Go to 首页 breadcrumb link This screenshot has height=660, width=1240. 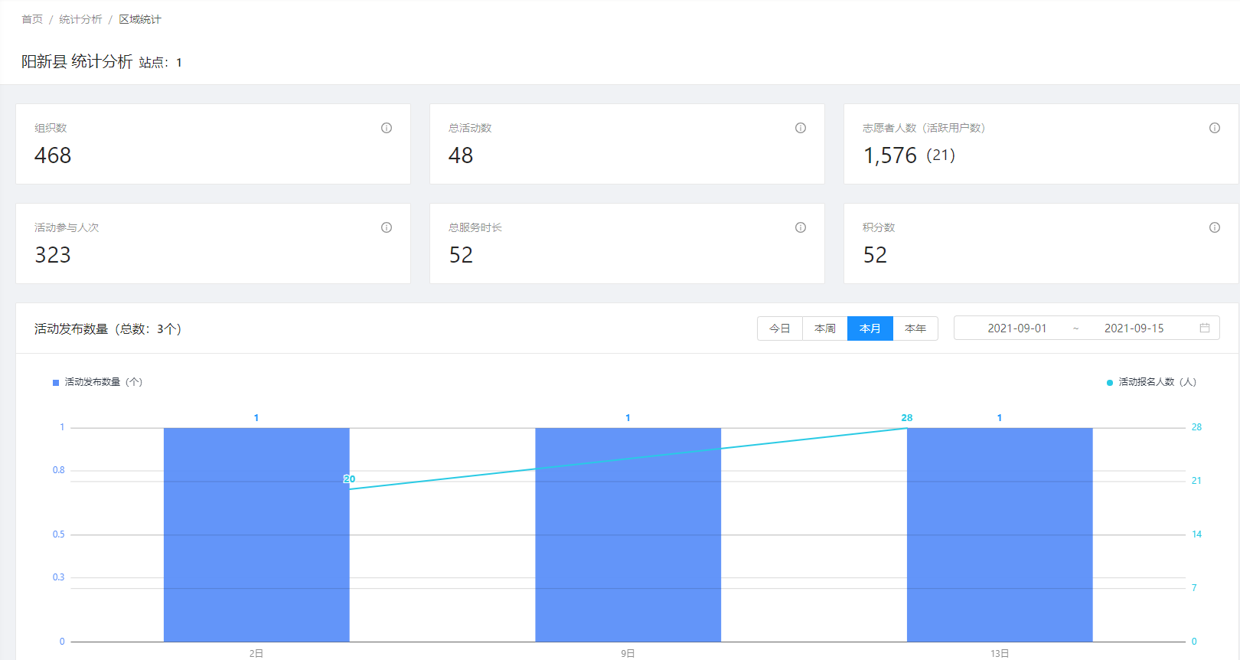32,19
